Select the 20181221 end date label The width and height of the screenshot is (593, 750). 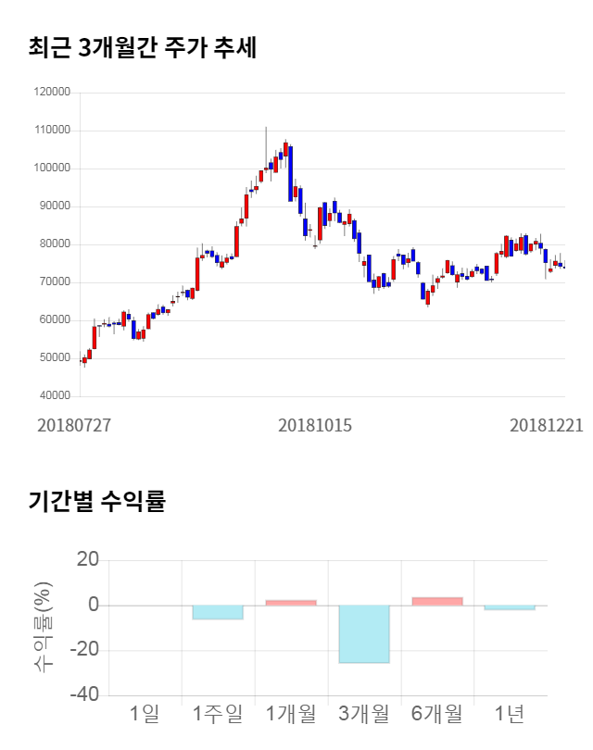tap(548, 425)
